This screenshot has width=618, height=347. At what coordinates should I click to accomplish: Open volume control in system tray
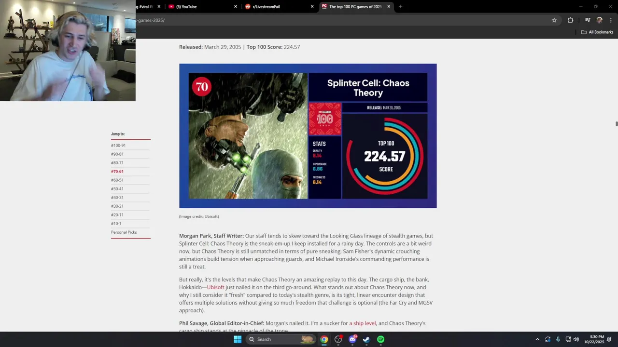click(576, 339)
